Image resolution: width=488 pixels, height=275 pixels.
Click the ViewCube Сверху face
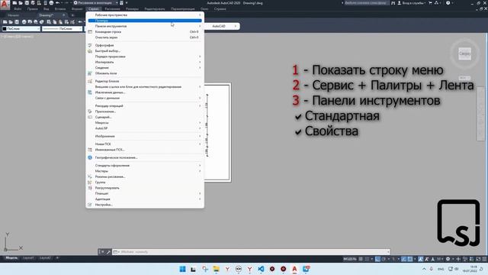(464, 54)
